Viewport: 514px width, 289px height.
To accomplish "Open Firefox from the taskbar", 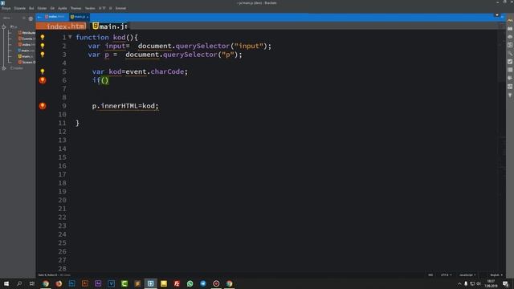I will [x=59, y=283].
